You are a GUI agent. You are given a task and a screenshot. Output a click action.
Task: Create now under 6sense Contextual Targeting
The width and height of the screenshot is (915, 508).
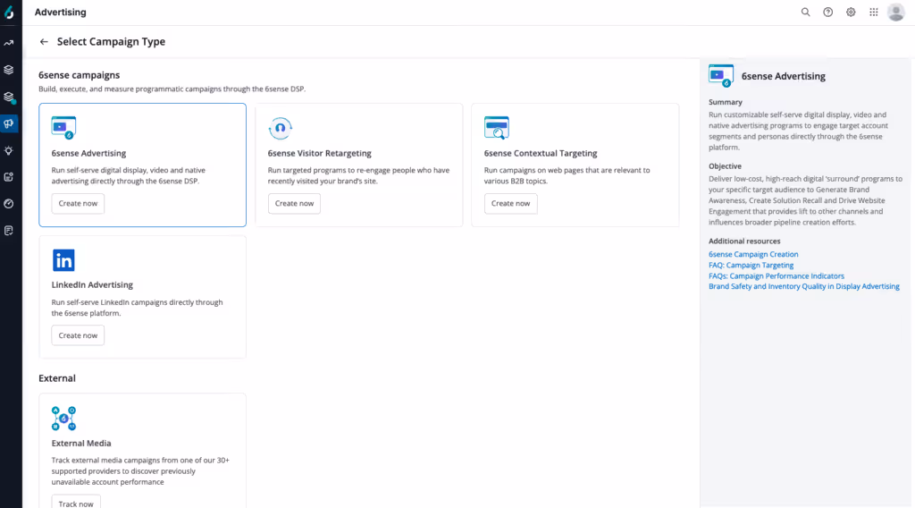click(x=510, y=203)
